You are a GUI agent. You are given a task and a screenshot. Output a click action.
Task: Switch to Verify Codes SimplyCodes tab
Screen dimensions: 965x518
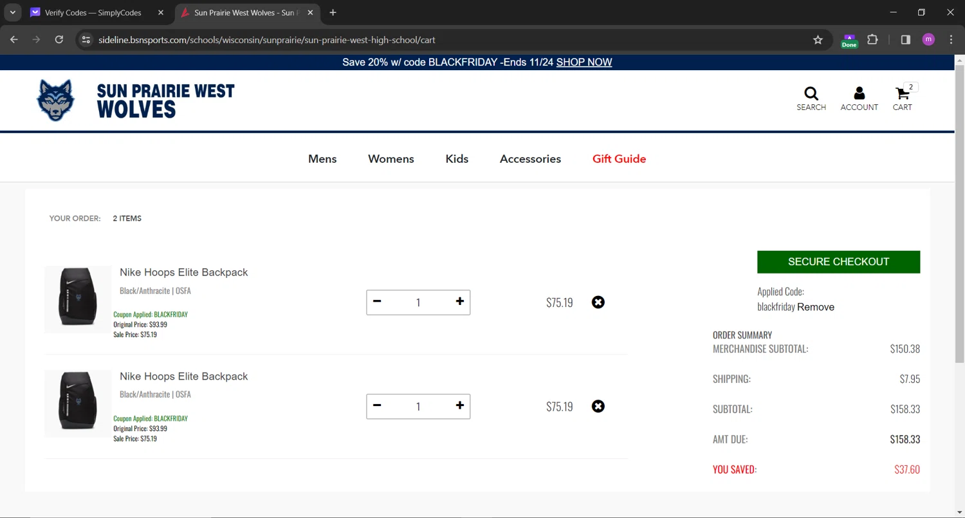click(x=93, y=13)
